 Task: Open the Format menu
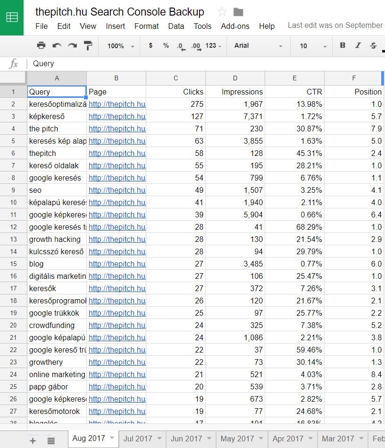(x=146, y=26)
